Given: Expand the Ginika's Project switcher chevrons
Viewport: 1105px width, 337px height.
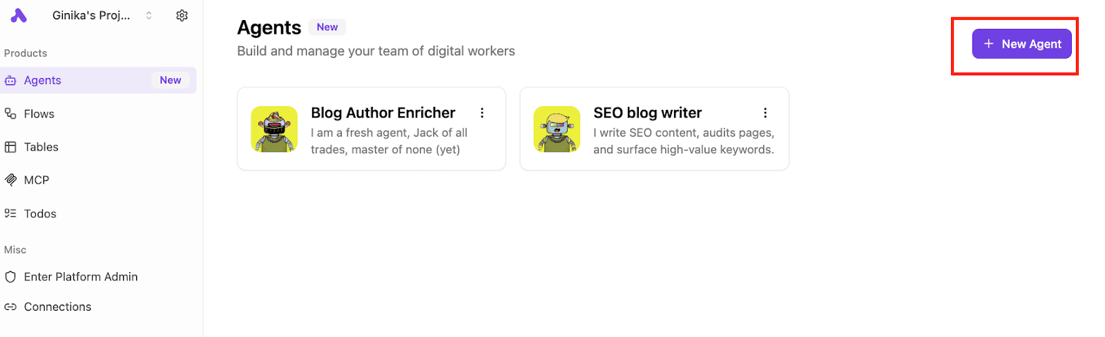Looking at the screenshot, I should (148, 15).
